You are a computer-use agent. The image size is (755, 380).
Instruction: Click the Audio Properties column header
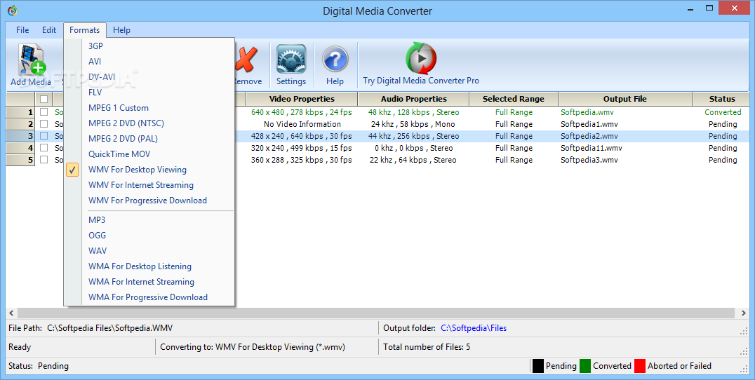coord(413,99)
